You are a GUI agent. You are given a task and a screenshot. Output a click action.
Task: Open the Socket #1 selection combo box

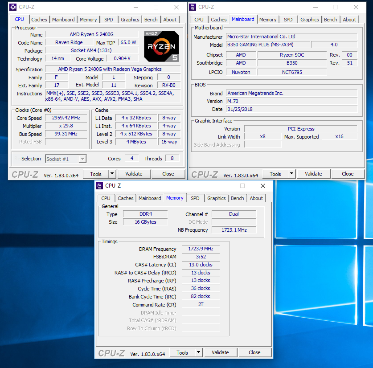pyautogui.click(x=66, y=159)
